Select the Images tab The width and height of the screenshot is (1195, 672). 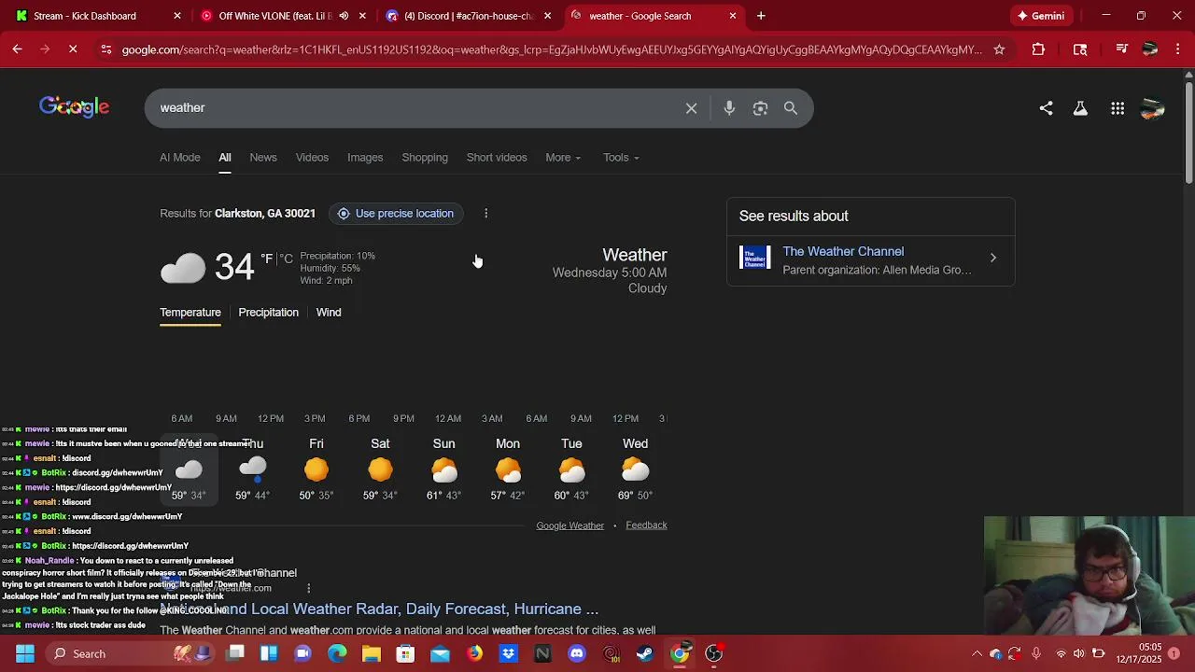pyautogui.click(x=365, y=158)
